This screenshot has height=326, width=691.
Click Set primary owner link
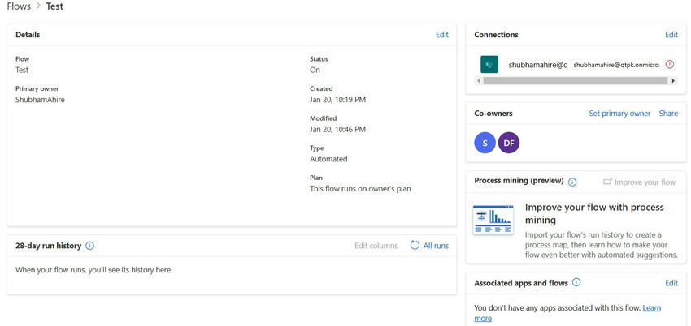(x=619, y=114)
